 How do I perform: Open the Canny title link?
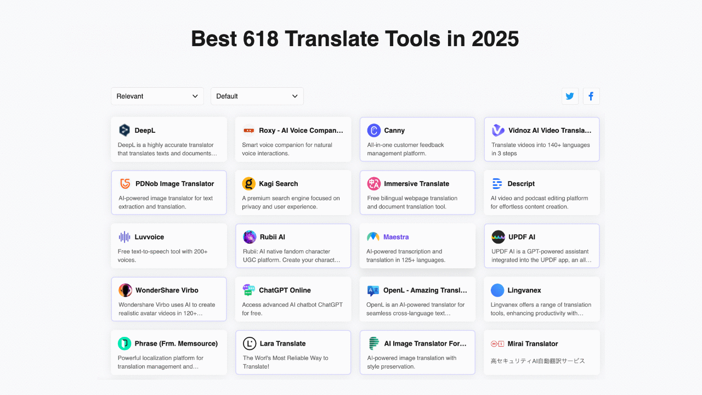point(394,131)
